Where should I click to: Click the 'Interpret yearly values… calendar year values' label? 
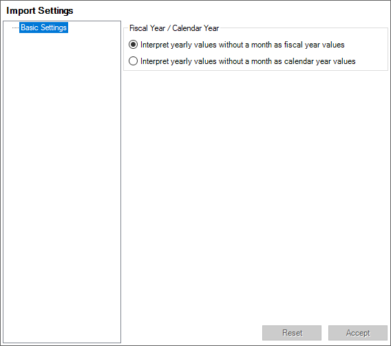[x=248, y=61]
